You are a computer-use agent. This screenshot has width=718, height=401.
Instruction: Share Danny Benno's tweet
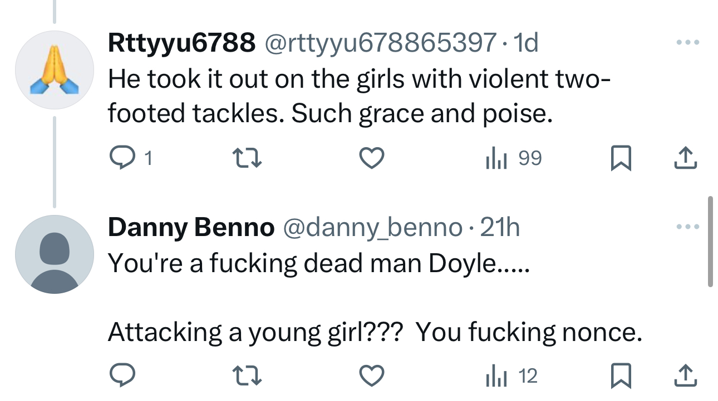(x=685, y=377)
